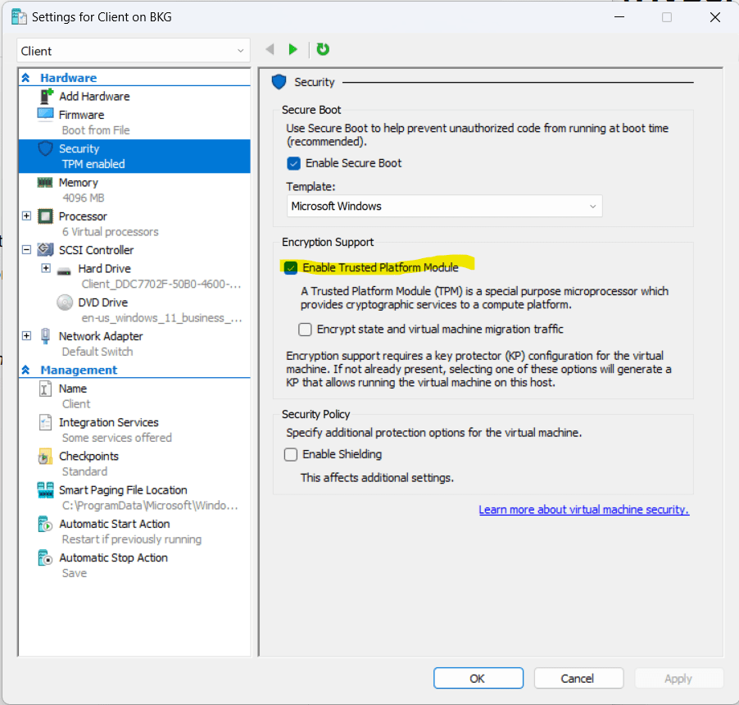Open Firmware settings in the sidebar
739x705 pixels.
(81, 115)
